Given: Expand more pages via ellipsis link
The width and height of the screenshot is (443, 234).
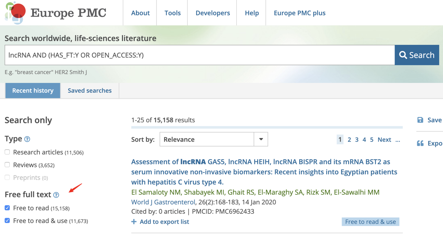Looking at the screenshot, I should pos(398,140).
